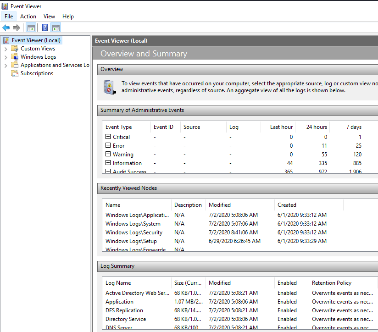The height and width of the screenshot is (332, 378).
Task: Open Help via blue question mark icon
Action: click(x=44, y=28)
